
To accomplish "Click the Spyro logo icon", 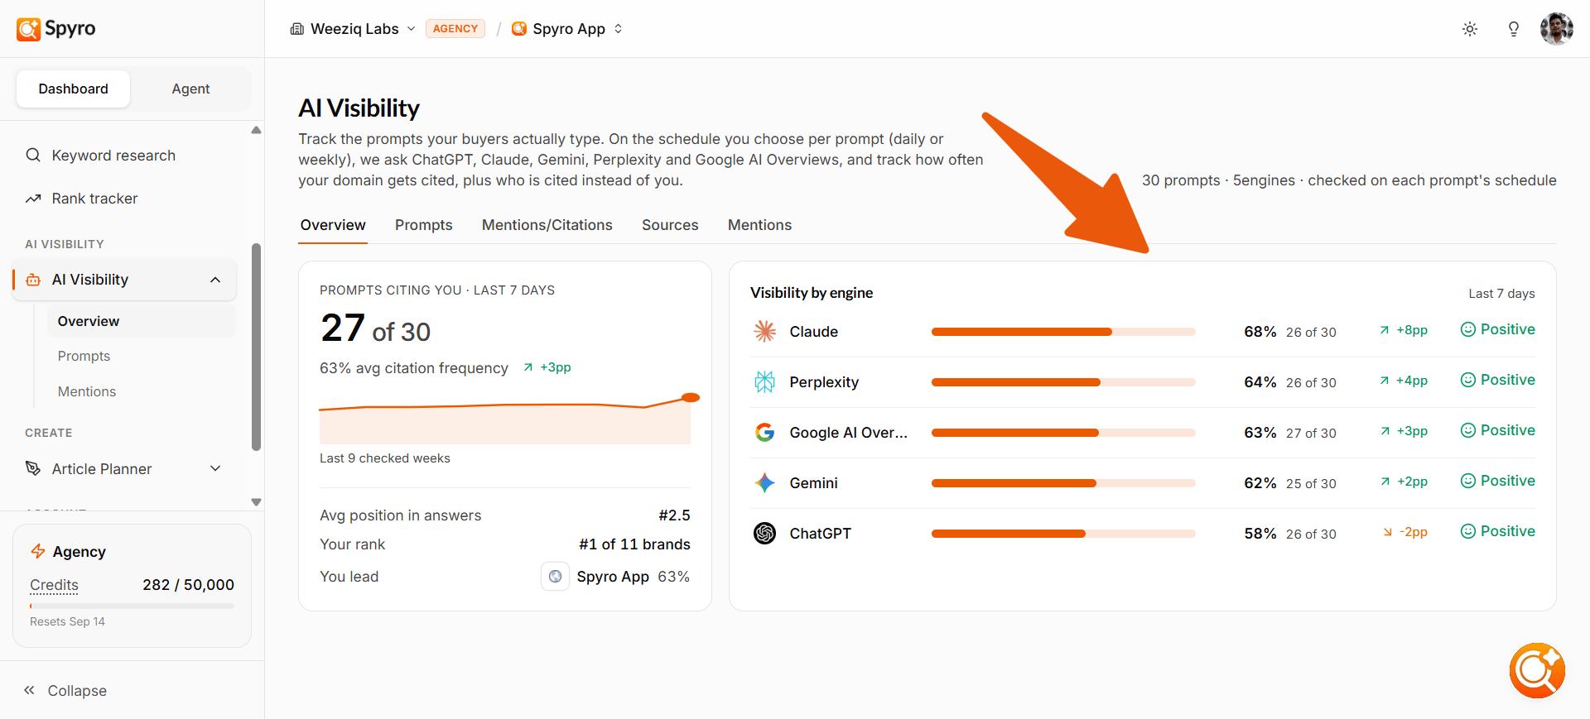I will click(x=29, y=29).
